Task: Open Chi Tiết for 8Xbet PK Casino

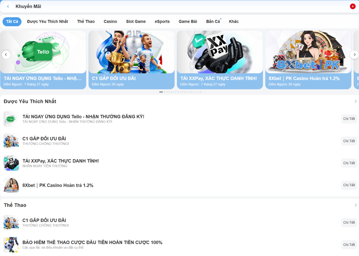Action: click(x=349, y=185)
